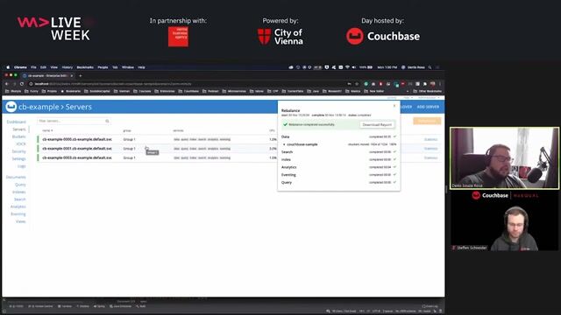Click the Spotlight search icon in menu bar

click(430, 67)
